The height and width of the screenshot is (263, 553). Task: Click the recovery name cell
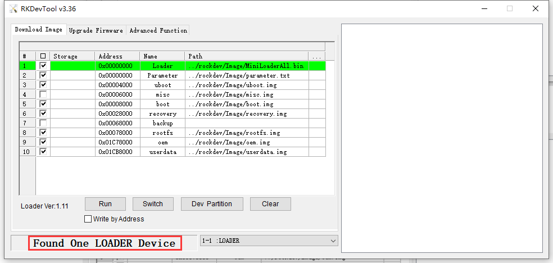click(162, 114)
